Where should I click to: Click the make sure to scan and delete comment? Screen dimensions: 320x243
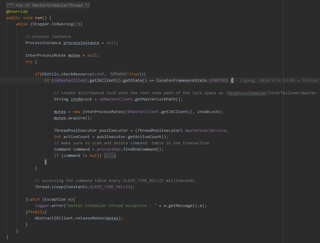(132, 143)
